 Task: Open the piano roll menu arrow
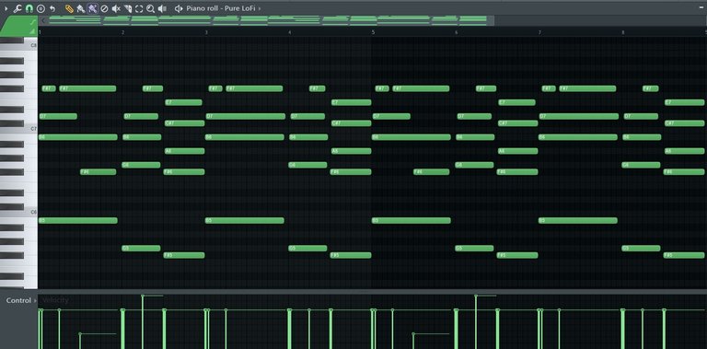(x=6, y=8)
